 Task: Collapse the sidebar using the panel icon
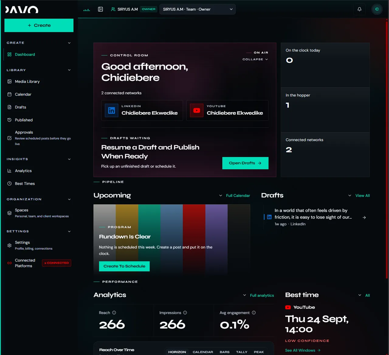[100, 9]
